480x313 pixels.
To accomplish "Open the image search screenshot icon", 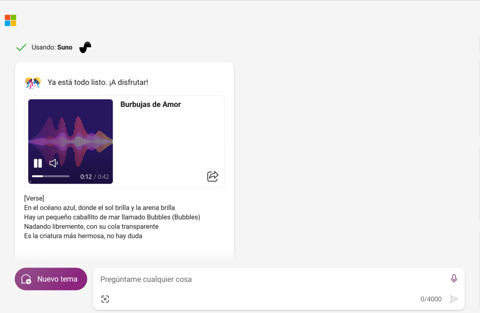I will pyautogui.click(x=105, y=299).
